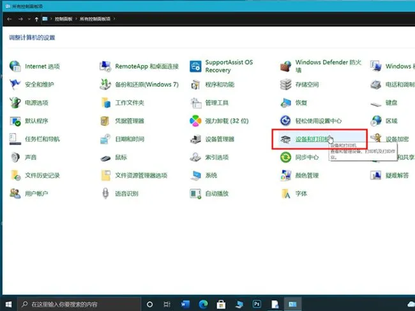This screenshot has height=311, width=415.
Task: Open the 语音识别 microphone icon
Action: click(105, 193)
